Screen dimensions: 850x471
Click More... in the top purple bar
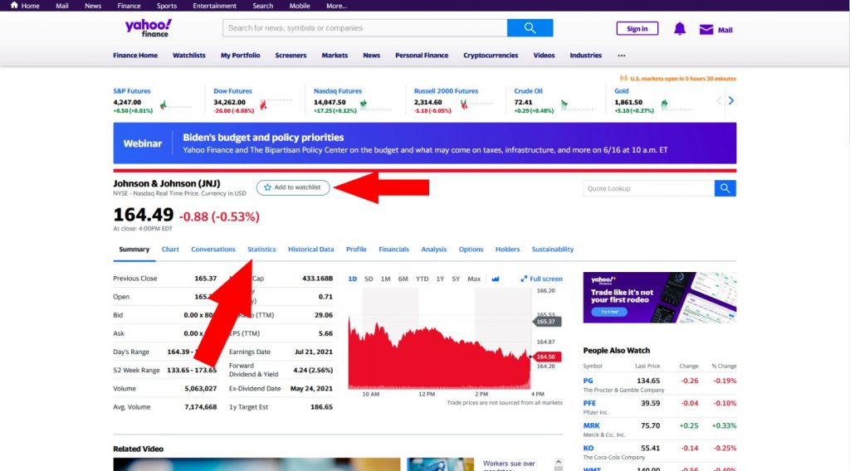pyautogui.click(x=336, y=6)
